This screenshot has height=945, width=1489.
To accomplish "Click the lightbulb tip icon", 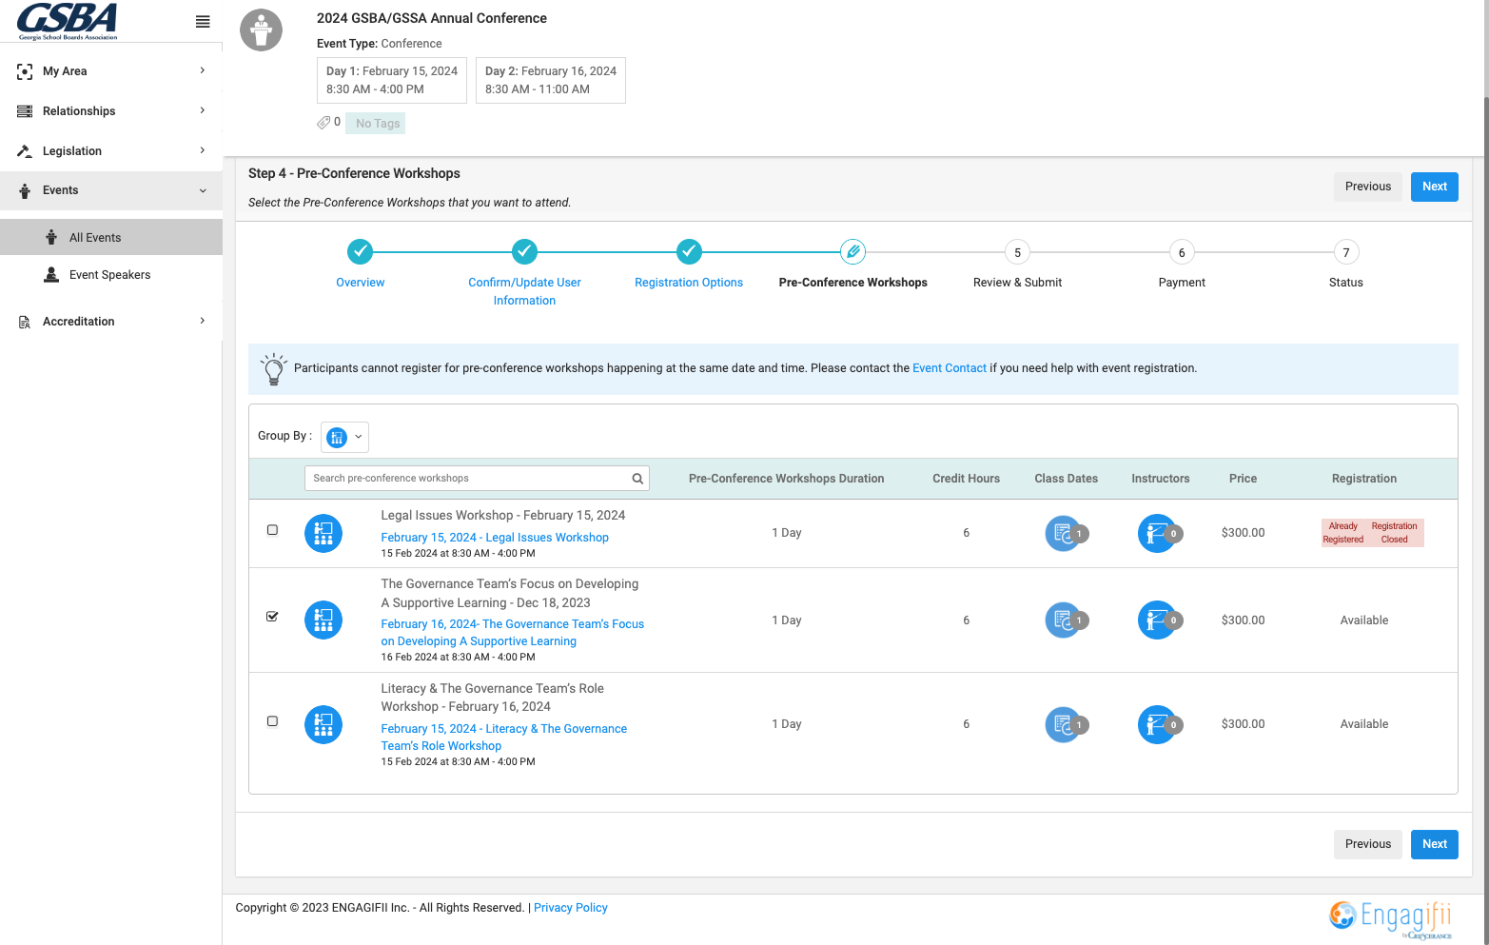I will point(274,369).
